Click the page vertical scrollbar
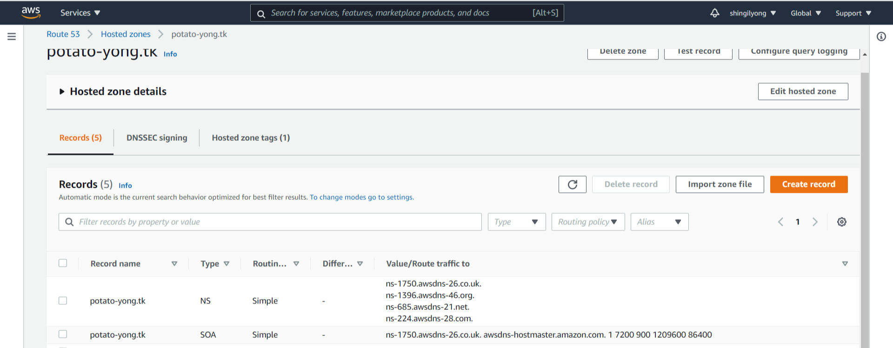 tap(865, 209)
